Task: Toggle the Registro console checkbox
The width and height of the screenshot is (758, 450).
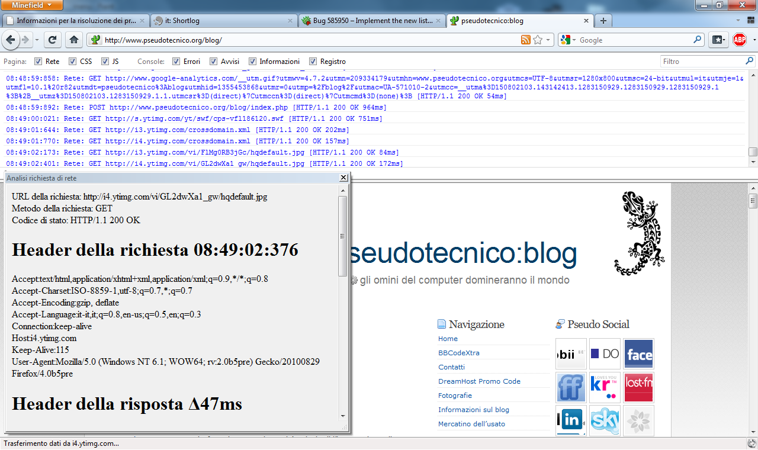Action: (x=313, y=62)
